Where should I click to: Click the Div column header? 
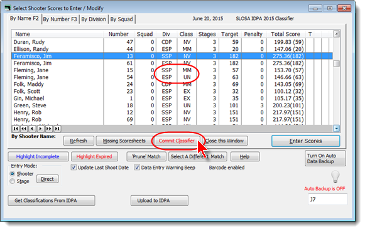166,34
